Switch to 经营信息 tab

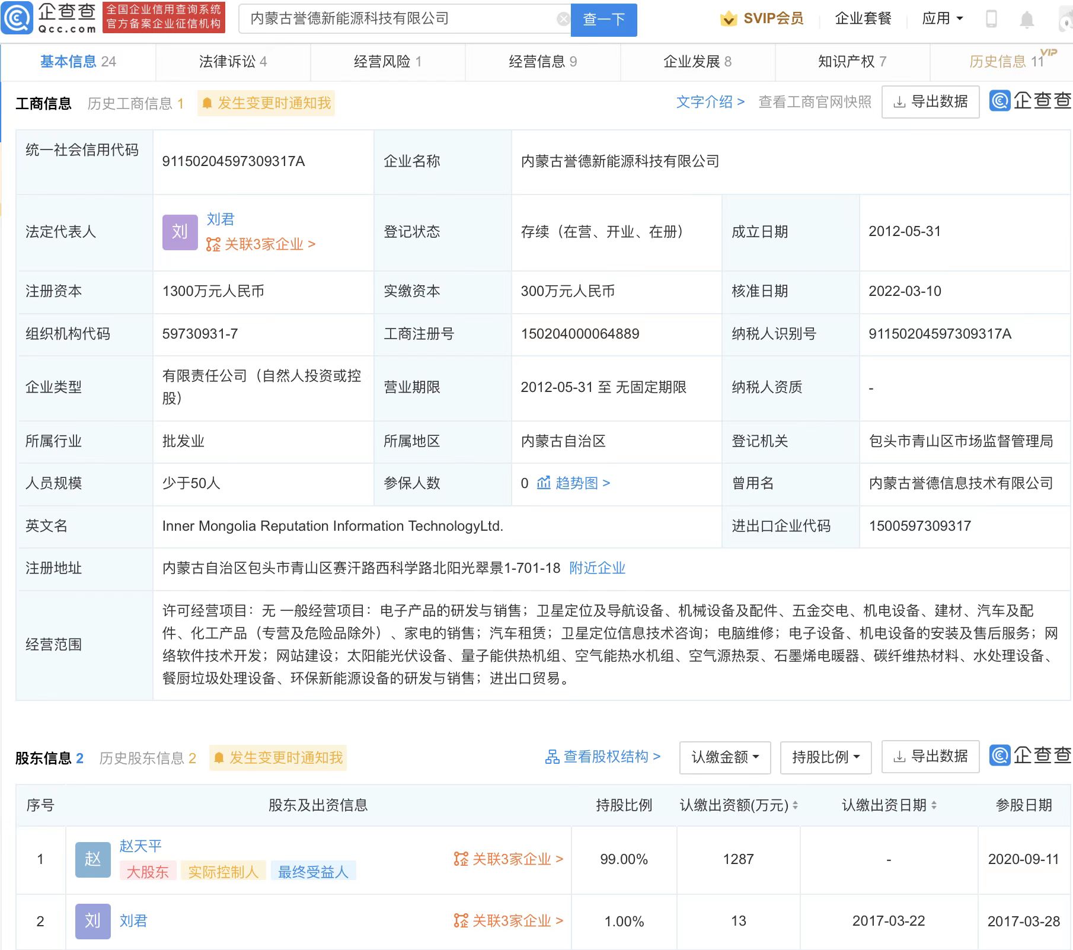coord(542,62)
